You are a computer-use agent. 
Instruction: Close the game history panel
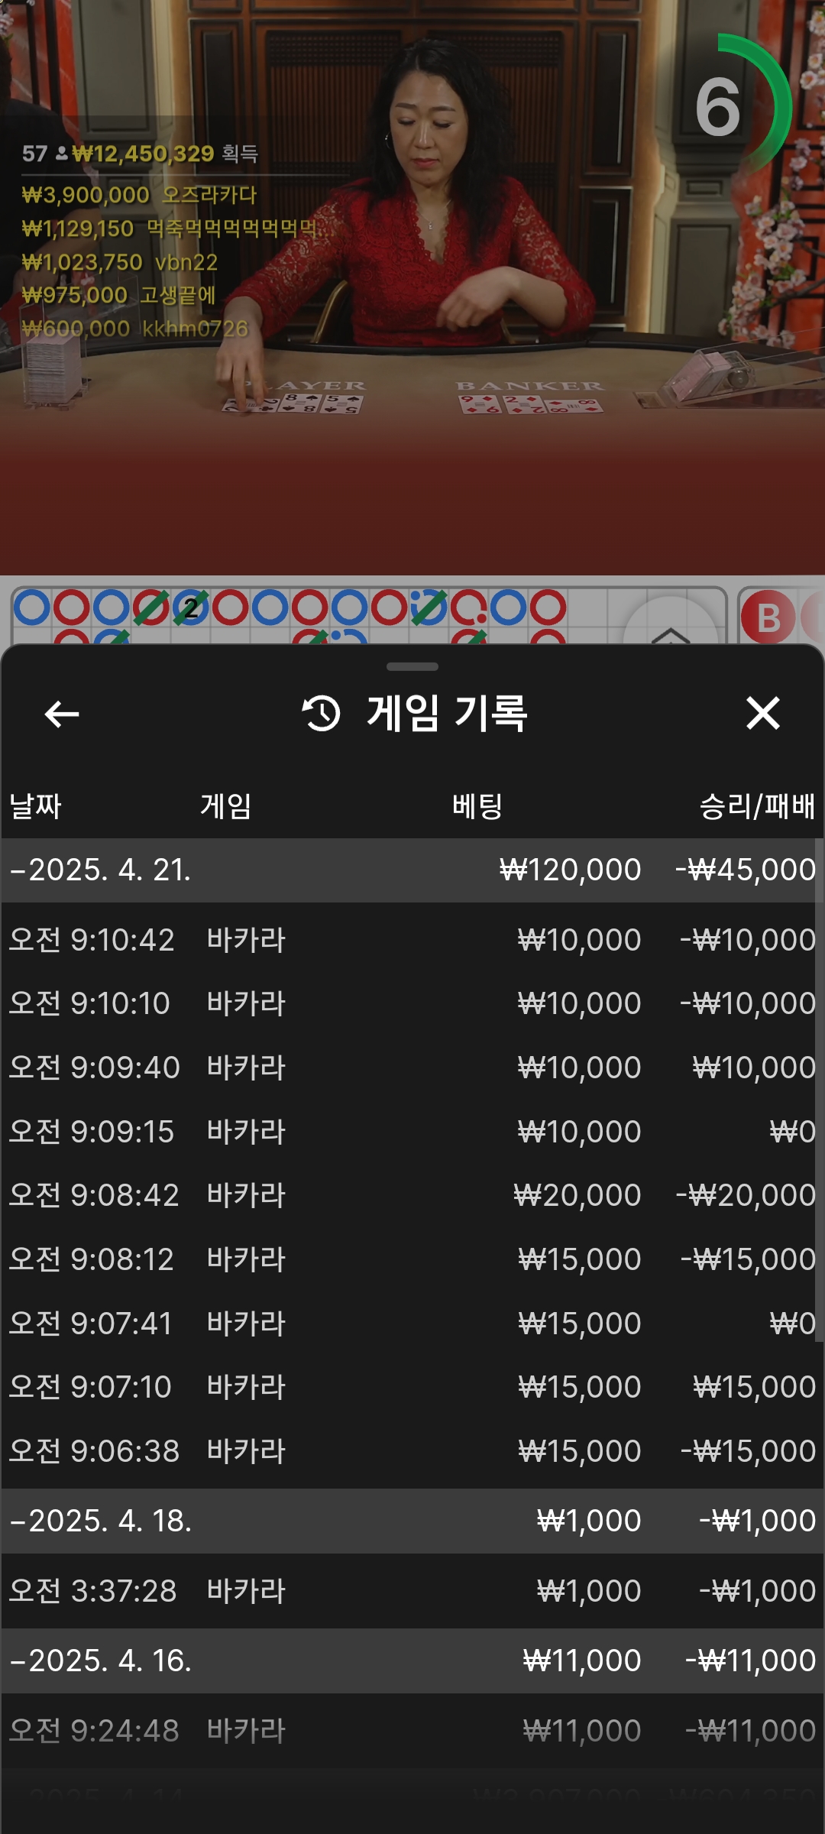point(762,713)
